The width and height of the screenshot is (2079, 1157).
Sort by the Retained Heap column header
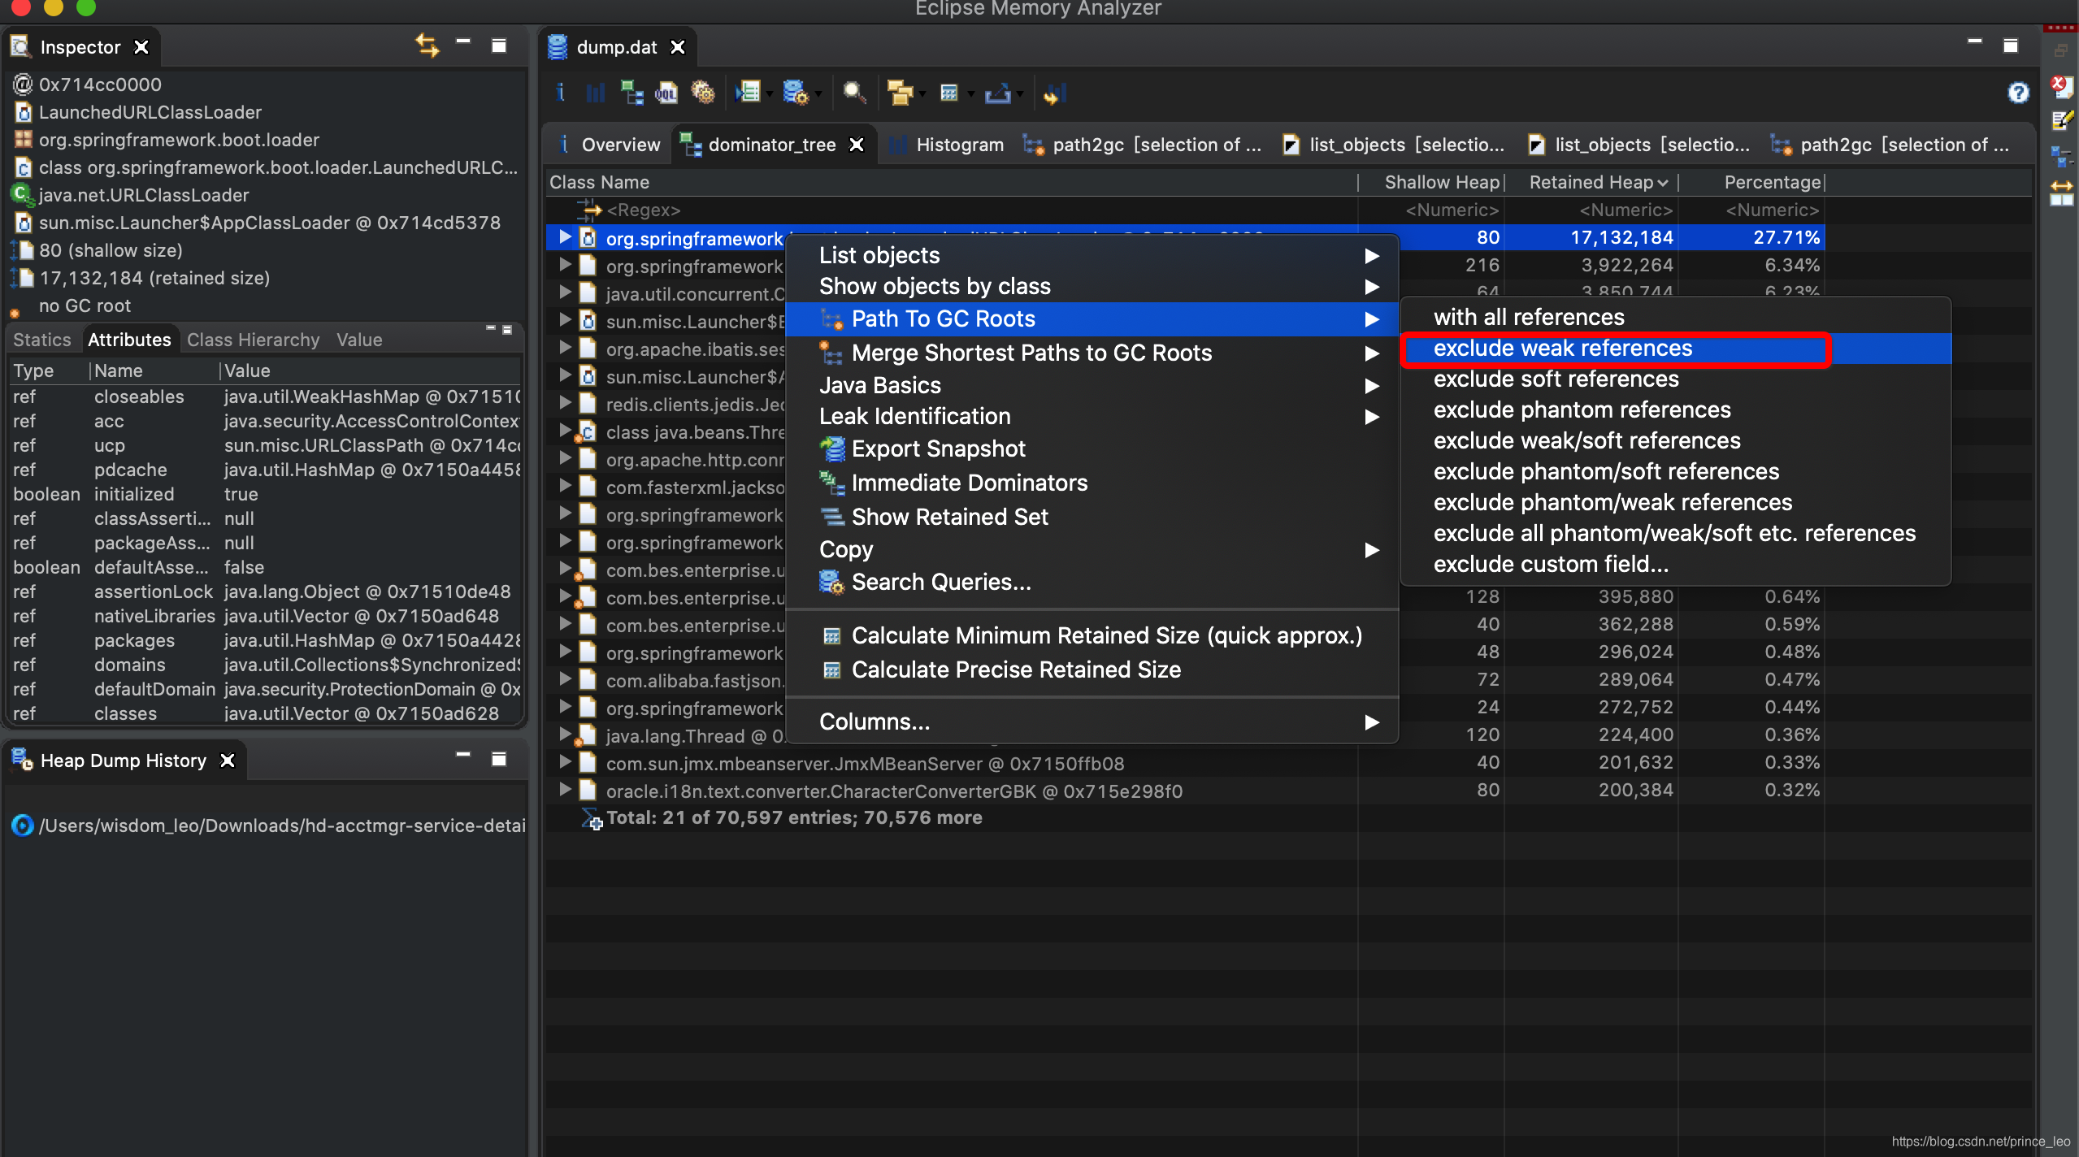(x=1591, y=182)
